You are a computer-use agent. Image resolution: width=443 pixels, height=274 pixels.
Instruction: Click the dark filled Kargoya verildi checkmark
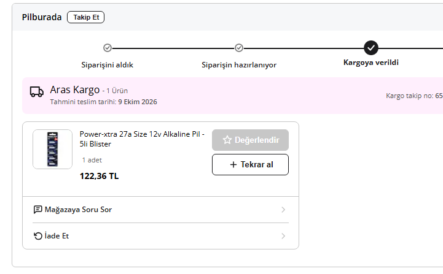pyautogui.click(x=371, y=48)
